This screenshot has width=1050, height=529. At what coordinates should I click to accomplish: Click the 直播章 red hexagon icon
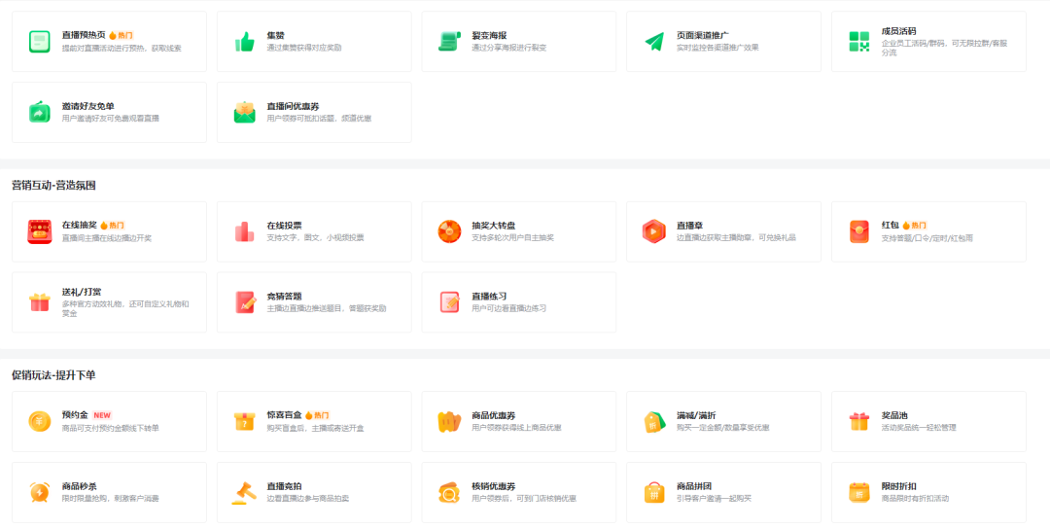pos(654,231)
